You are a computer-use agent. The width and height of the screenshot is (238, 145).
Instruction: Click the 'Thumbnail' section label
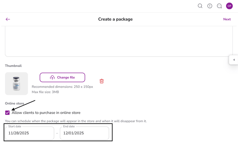pyautogui.click(x=13, y=66)
